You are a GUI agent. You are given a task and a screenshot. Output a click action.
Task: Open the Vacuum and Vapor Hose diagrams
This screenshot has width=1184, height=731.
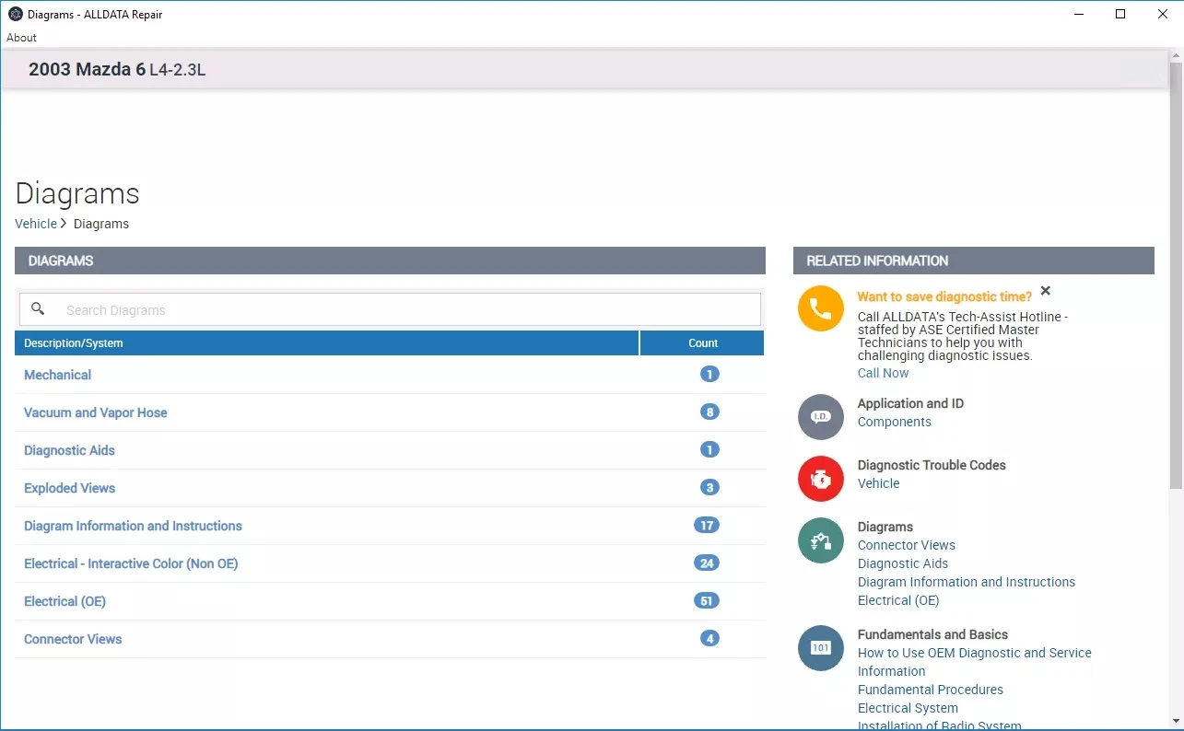tap(96, 412)
